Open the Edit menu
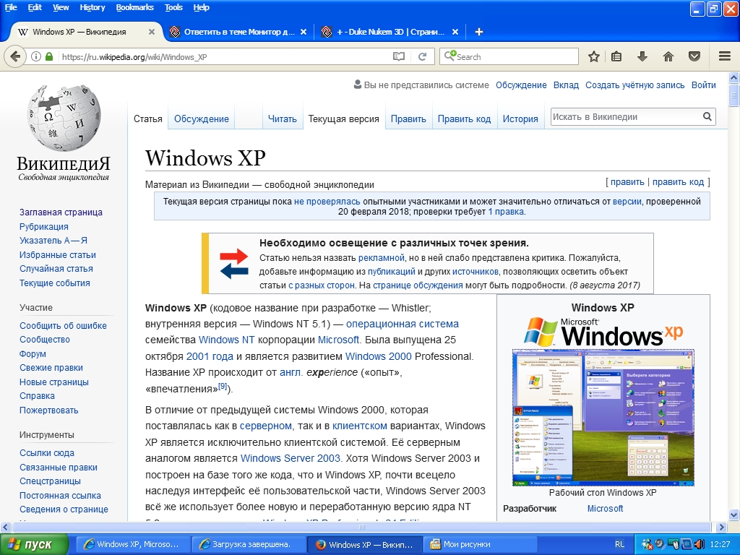Viewport: 740px width, 555px height. click(35, 7)
